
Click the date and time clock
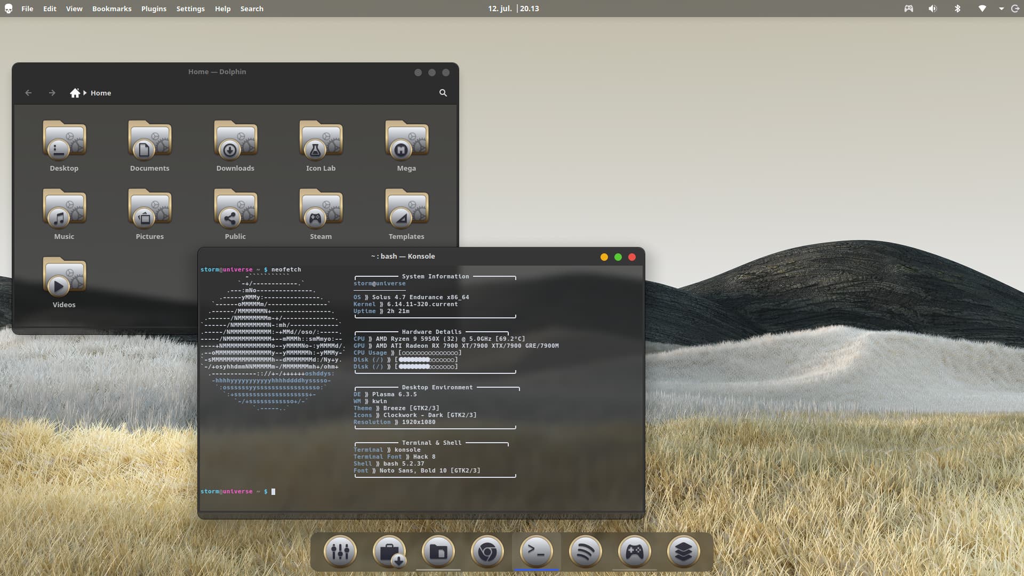tap(513, 9)
